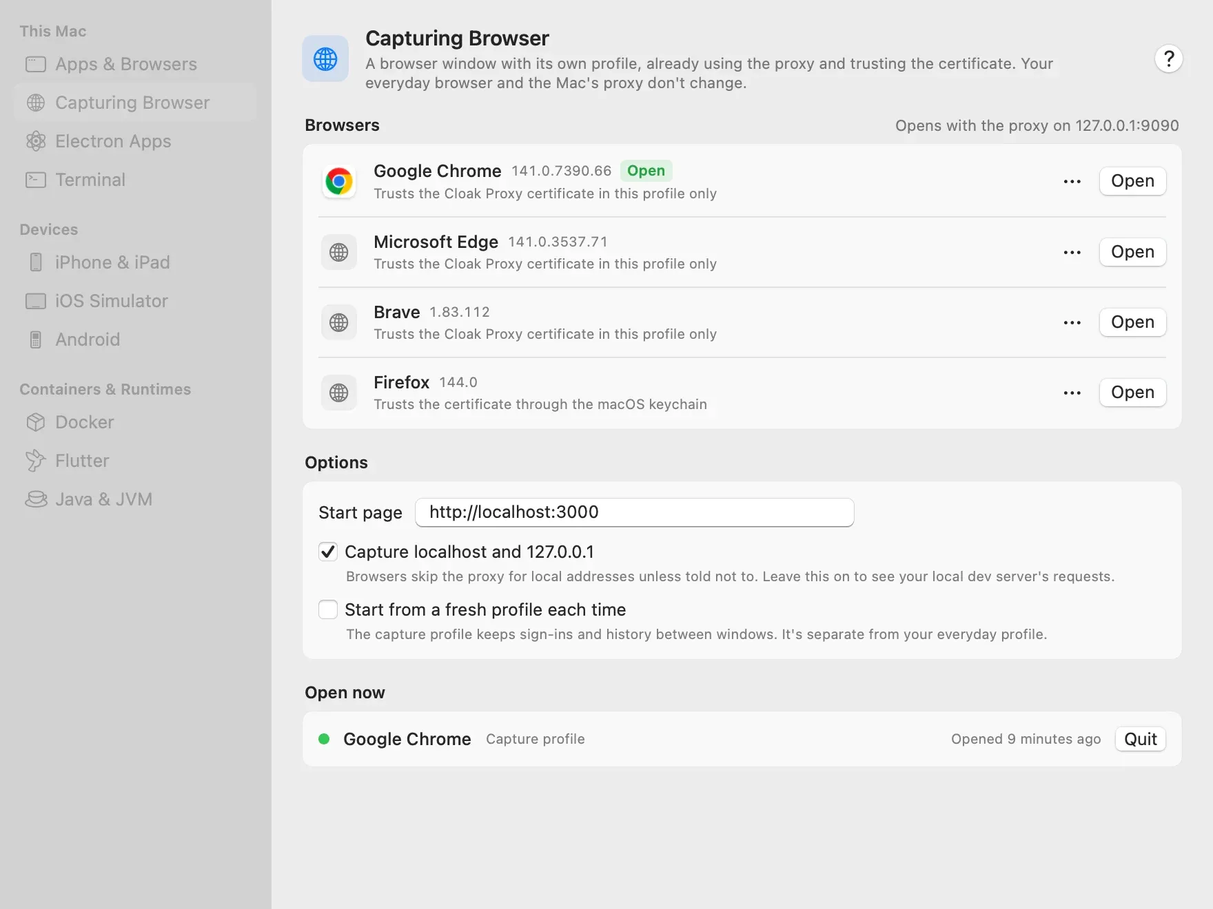
Task: Click 'Trusts the certificate through the macOS keychain'
Action: pyautogui.click(x=540, y=404)
